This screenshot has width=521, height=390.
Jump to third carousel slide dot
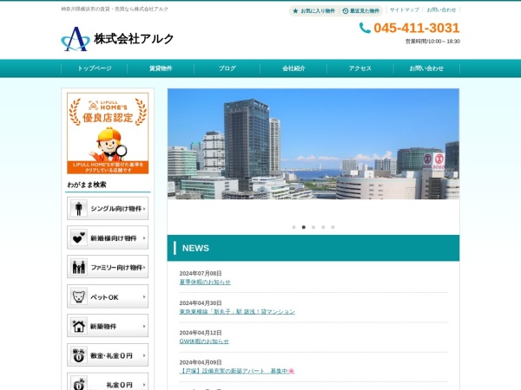point(313,227)
